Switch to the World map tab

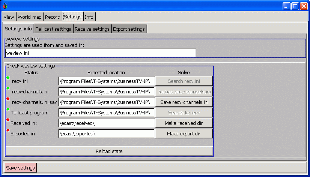coord(30,17)
